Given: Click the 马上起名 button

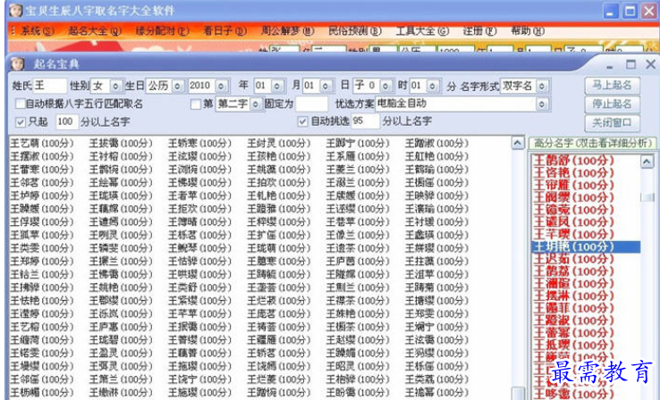Looking at the screenshot, I should tap(612, 86).
